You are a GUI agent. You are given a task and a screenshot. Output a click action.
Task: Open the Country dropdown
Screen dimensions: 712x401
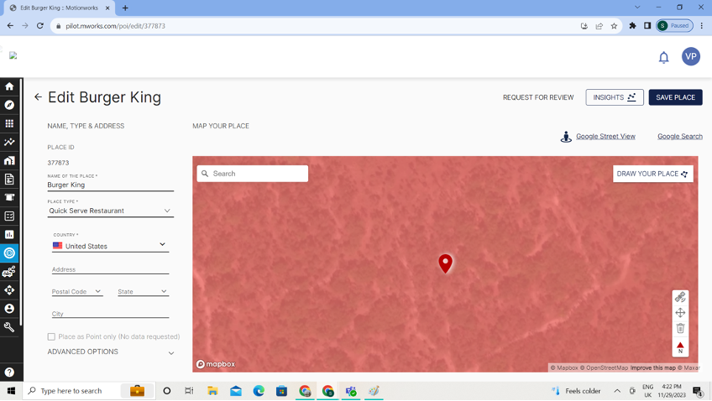[110, 246]
